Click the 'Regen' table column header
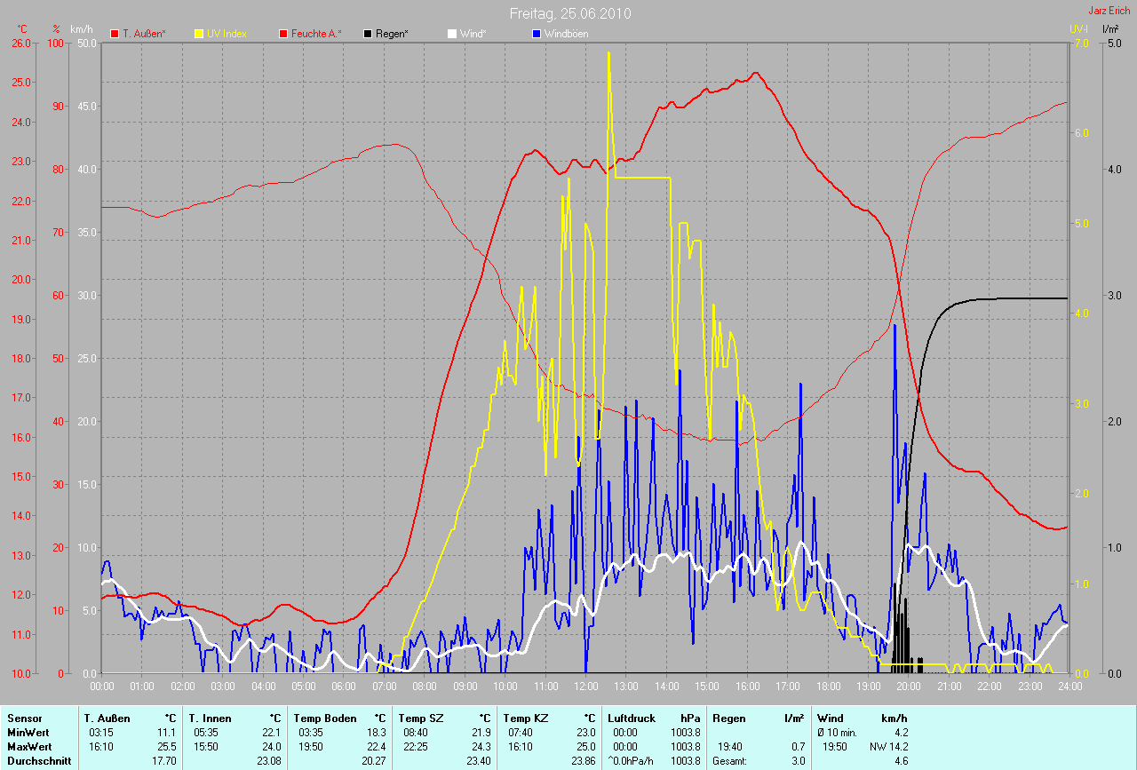This screenshot has height=770, width=1137. click(729, 718)
